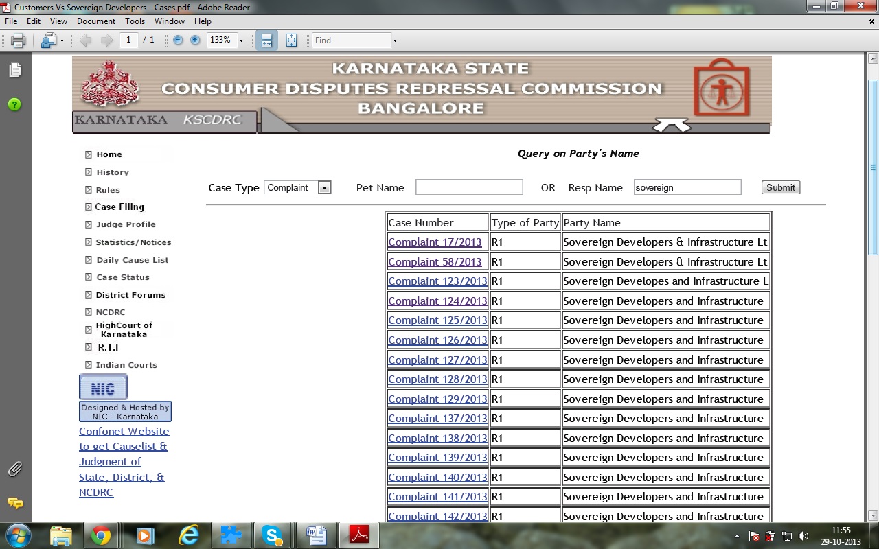Open the Tools menu
This screenshot has height=549, width=879.
point(135,21)
